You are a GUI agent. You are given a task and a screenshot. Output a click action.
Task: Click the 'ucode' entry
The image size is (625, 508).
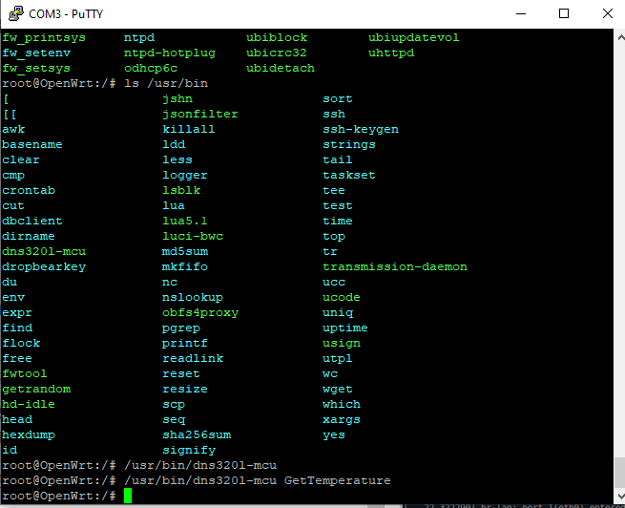click(x=342, y=297)
